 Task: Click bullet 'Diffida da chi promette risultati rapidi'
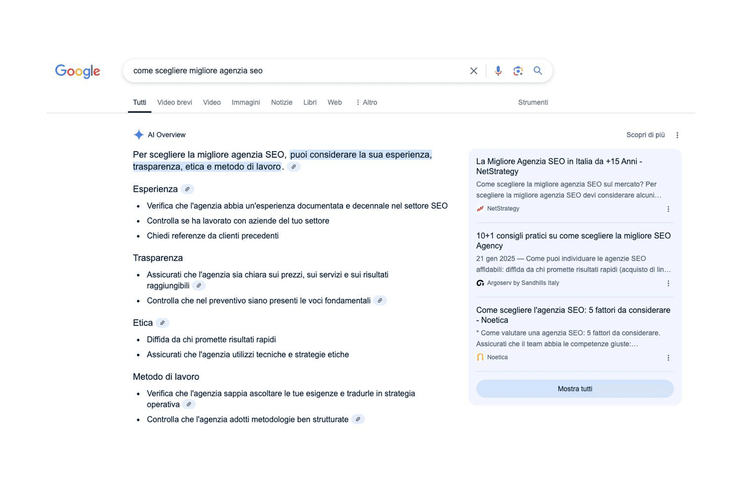click(211, 340)
